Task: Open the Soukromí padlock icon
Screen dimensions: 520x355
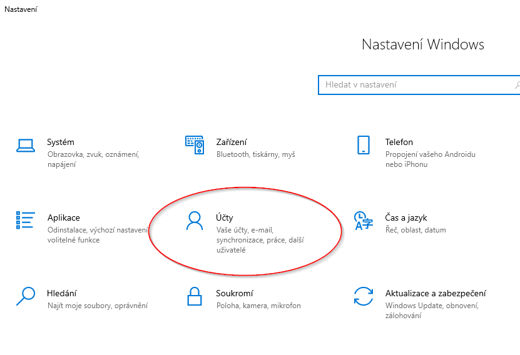Action: pos(195,296)
